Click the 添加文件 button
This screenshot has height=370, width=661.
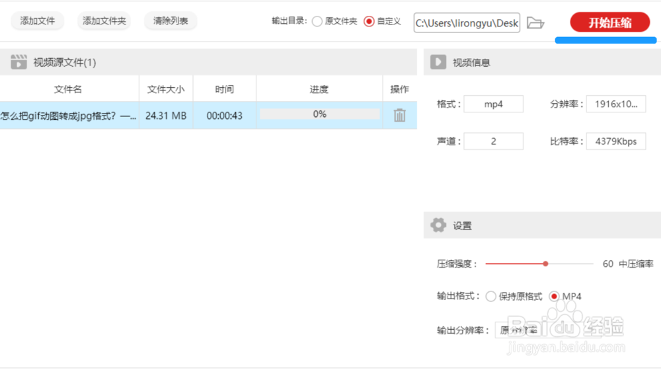pos(37,21)
